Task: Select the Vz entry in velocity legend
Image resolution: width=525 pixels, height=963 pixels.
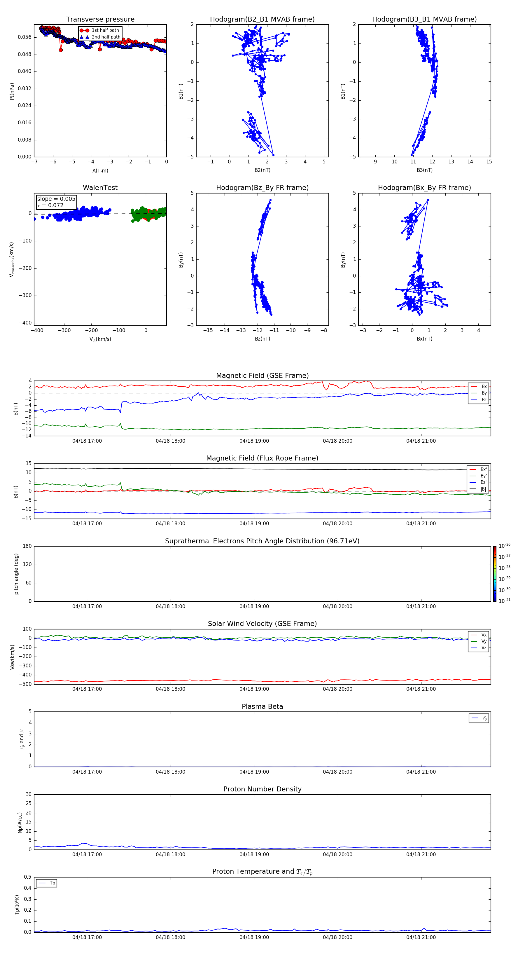Action: pos(479,648)
